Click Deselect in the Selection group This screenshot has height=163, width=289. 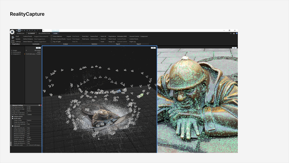point(103,39)
